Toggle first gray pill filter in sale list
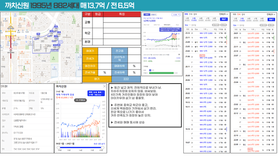This screenshot has width=278, height=156. point(216,25)
